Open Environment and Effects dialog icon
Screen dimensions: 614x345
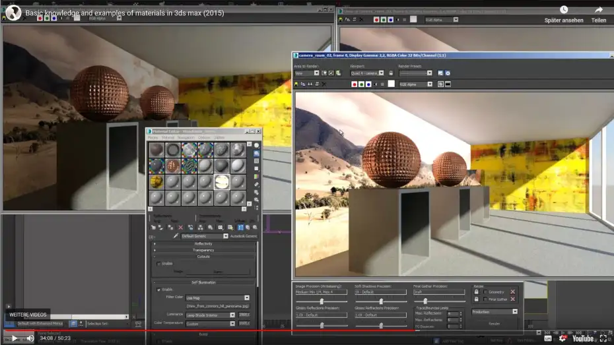(x=448, y=73)
